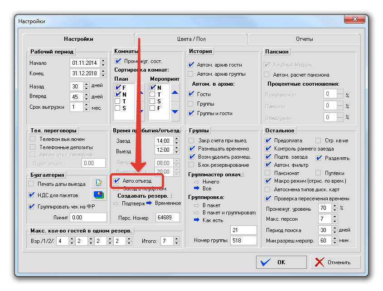Choose В пакет grouping option
The height and width of the screenshot is (291, 383).
196,205
